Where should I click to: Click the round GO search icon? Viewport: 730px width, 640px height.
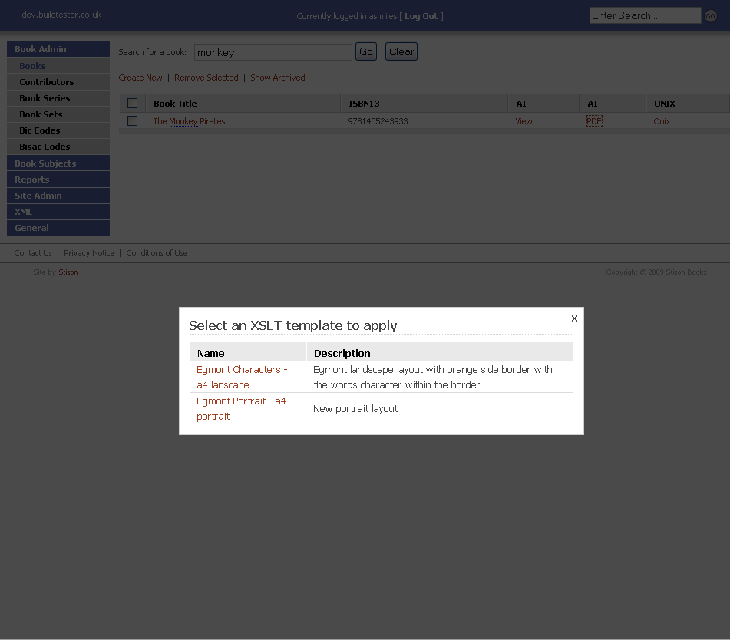coord(710,16)
